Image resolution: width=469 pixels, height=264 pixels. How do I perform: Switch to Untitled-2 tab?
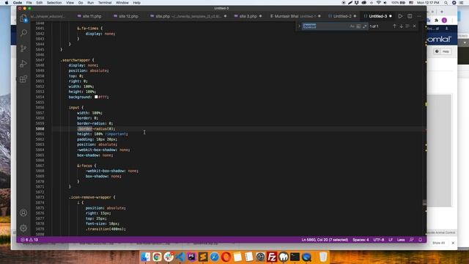[x=342, y=16]
